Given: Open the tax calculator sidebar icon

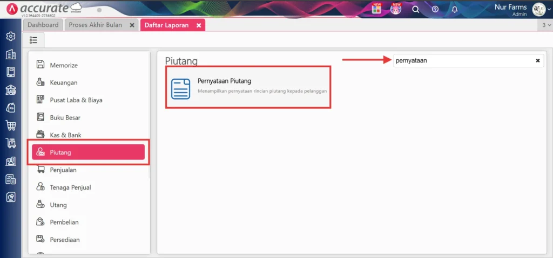Looking at the screenshot, I should pyautogui.click(x=11, y=179).
